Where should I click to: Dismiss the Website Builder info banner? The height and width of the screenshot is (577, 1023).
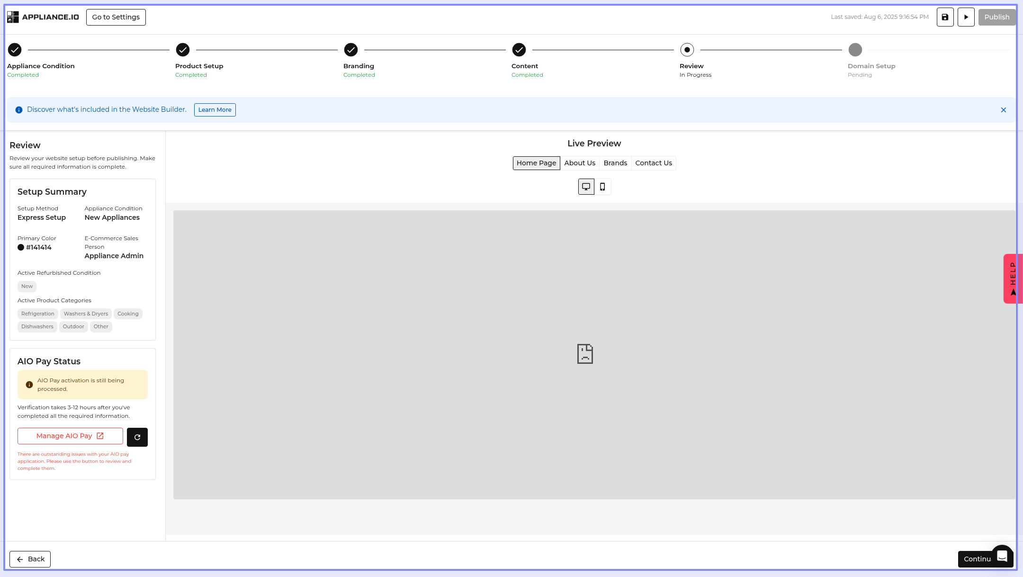coord(1003,110)
